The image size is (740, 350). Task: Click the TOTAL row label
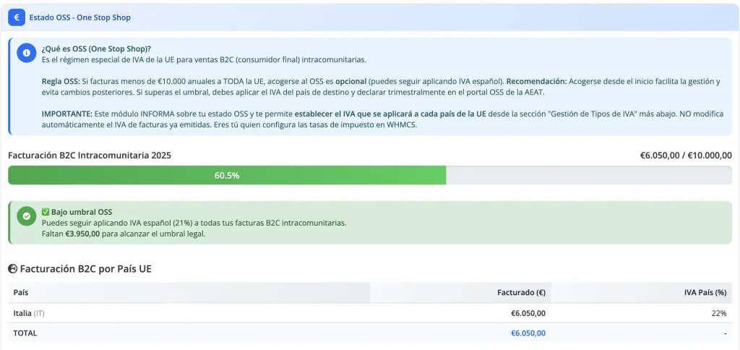click(x=25, y=333)
